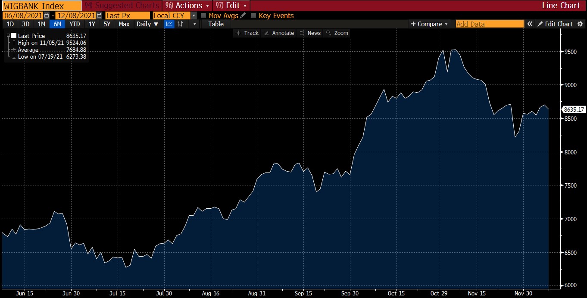Switch to the bar chart type icon
Image resolution: width=587 pixels, height=298 pixels.
180,24
